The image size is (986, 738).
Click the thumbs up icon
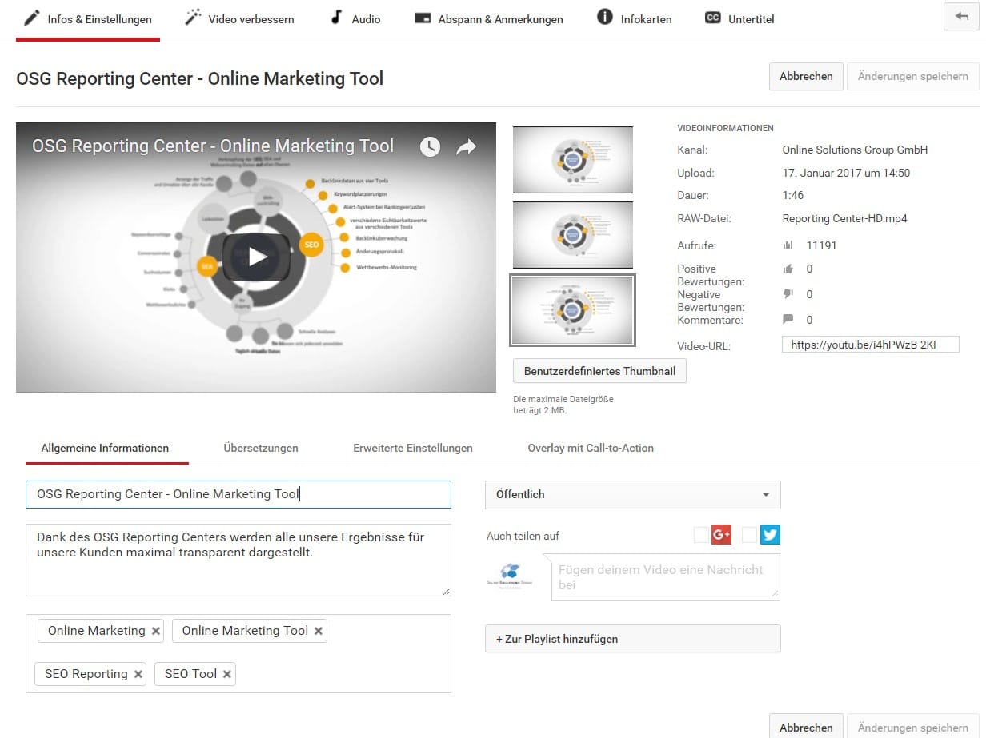tap(788, 269)
